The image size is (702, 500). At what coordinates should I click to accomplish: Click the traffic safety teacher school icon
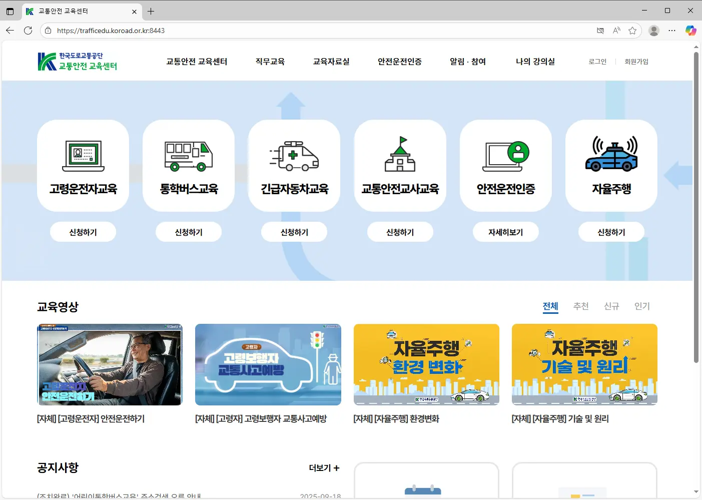pyautogui.click(x=400, y=155)
